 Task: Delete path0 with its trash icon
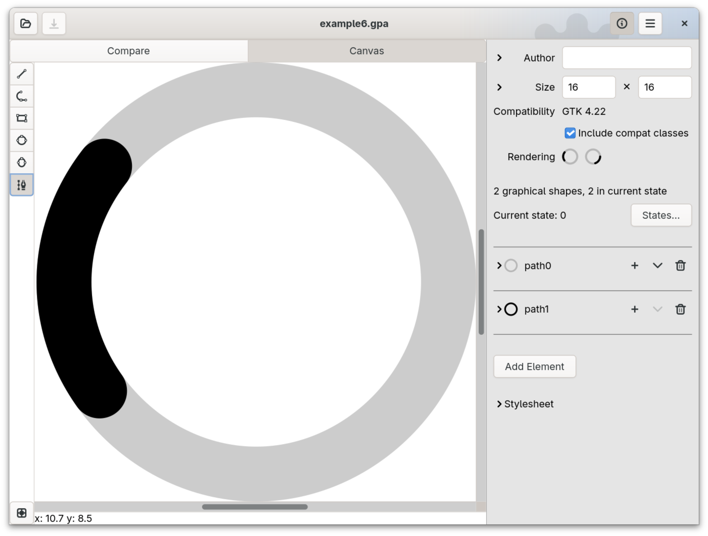pyautogui.click(x=680, y=266)
